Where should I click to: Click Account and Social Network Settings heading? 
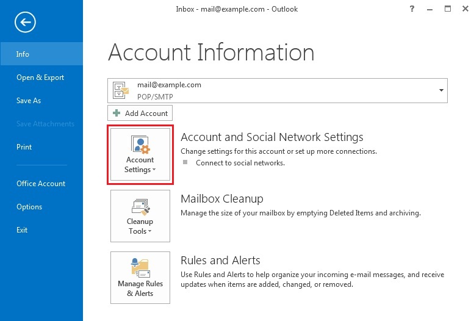271,137
